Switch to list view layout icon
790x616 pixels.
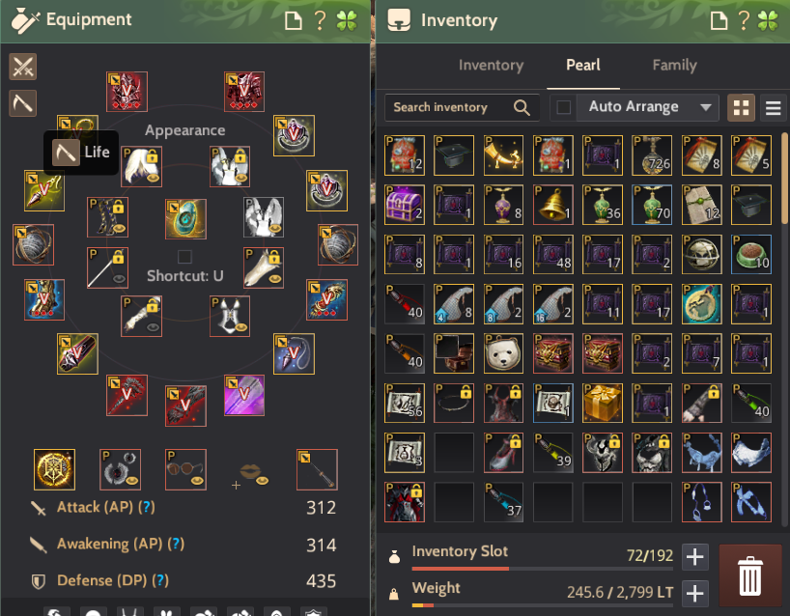pyautogui.click(x=773, y=107)
